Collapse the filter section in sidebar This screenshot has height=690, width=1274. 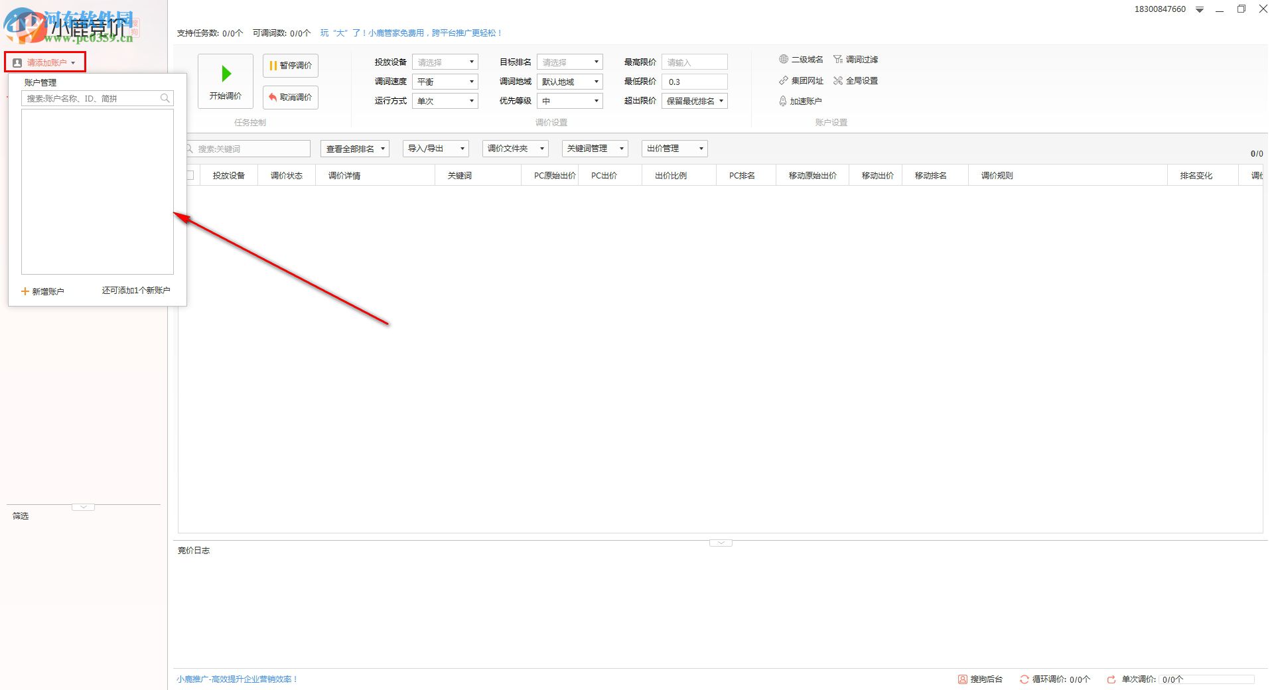point(83,508)
